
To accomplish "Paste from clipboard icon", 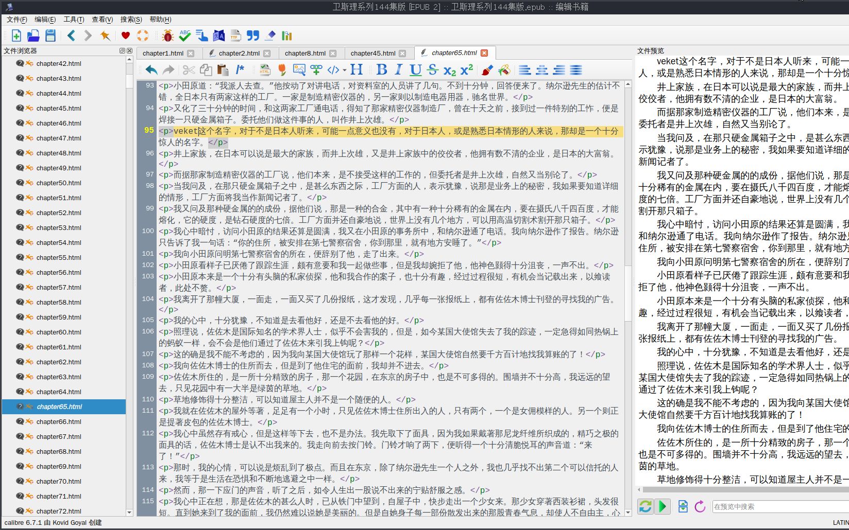I will tap(223, 69).
